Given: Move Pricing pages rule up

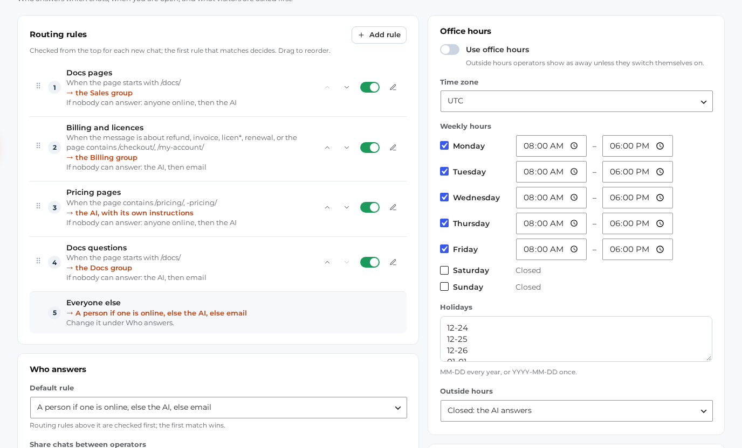Looking at the screenshot, I should (x=327, y=207).
